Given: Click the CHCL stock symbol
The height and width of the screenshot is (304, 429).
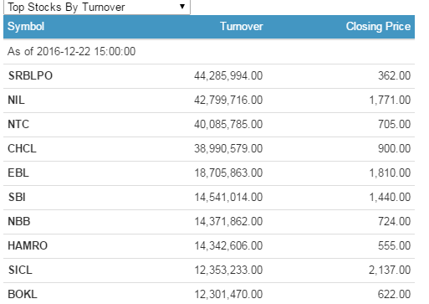Looking at the screenshot, I should [x=22, y=148].
